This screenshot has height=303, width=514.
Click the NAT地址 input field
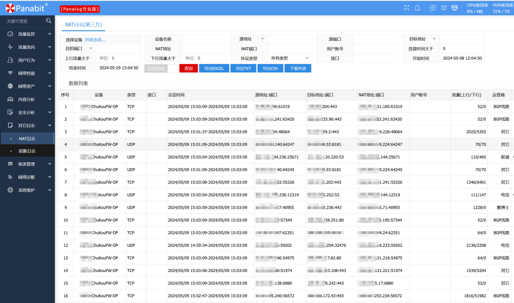[x=204, y=49]
